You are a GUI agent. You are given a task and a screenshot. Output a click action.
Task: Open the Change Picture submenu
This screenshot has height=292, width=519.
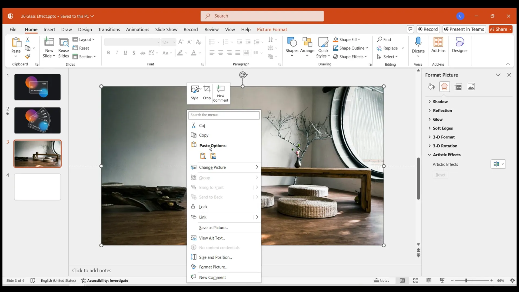[224, 167]
